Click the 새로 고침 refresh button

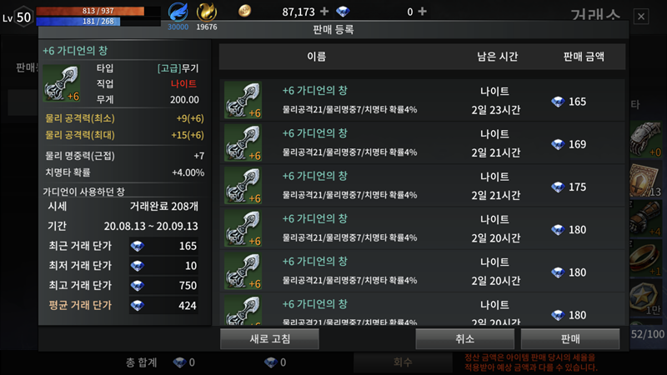269,339
